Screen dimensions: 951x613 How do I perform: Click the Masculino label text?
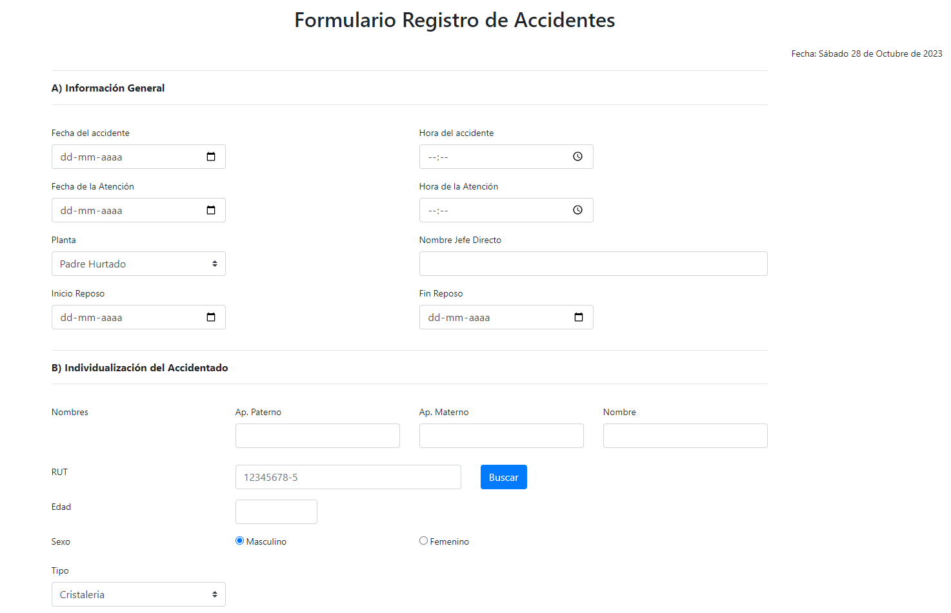pos(266,541)
